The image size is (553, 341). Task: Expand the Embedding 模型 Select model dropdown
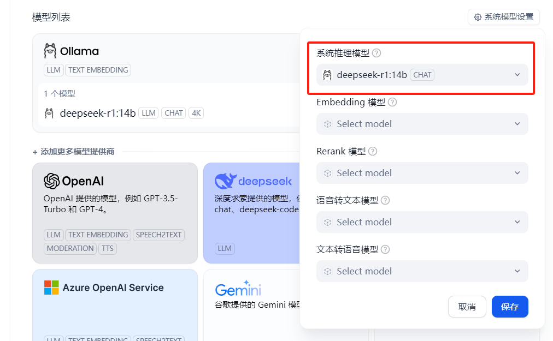[x=422, y=124]
